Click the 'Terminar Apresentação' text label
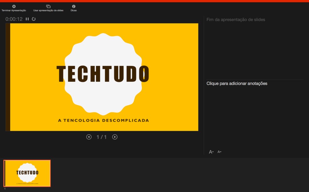Screen dimensions: 309x192 click(14, 10)
